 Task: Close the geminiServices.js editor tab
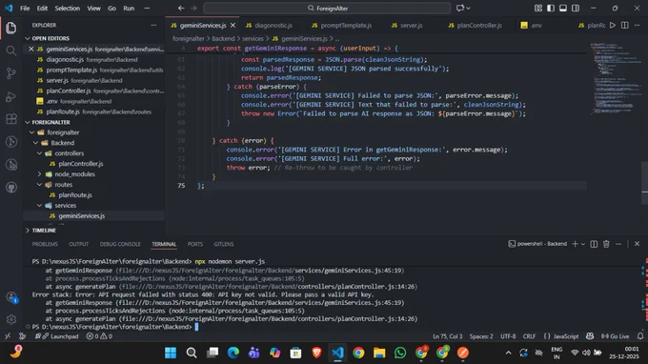tap(233, 25)
